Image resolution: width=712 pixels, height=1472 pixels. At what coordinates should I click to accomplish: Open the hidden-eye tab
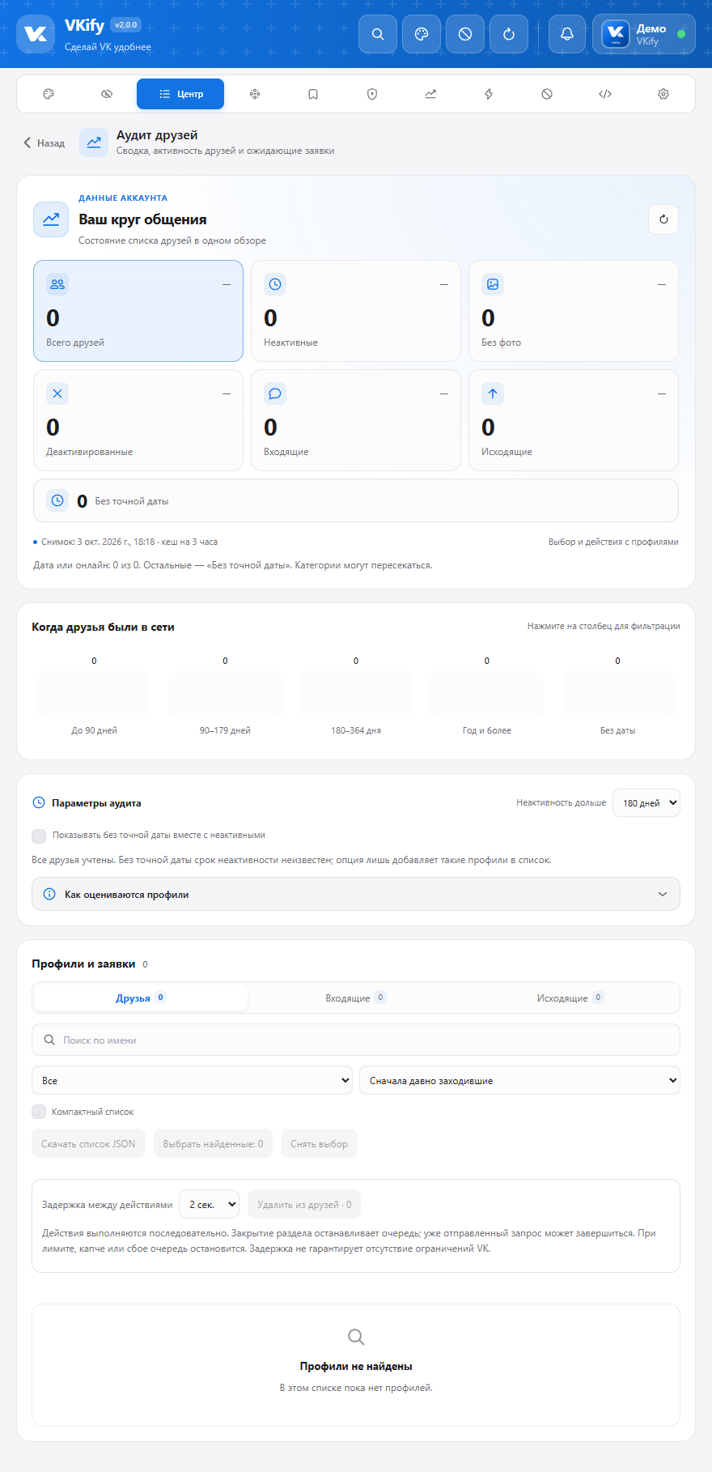(107, 94)
